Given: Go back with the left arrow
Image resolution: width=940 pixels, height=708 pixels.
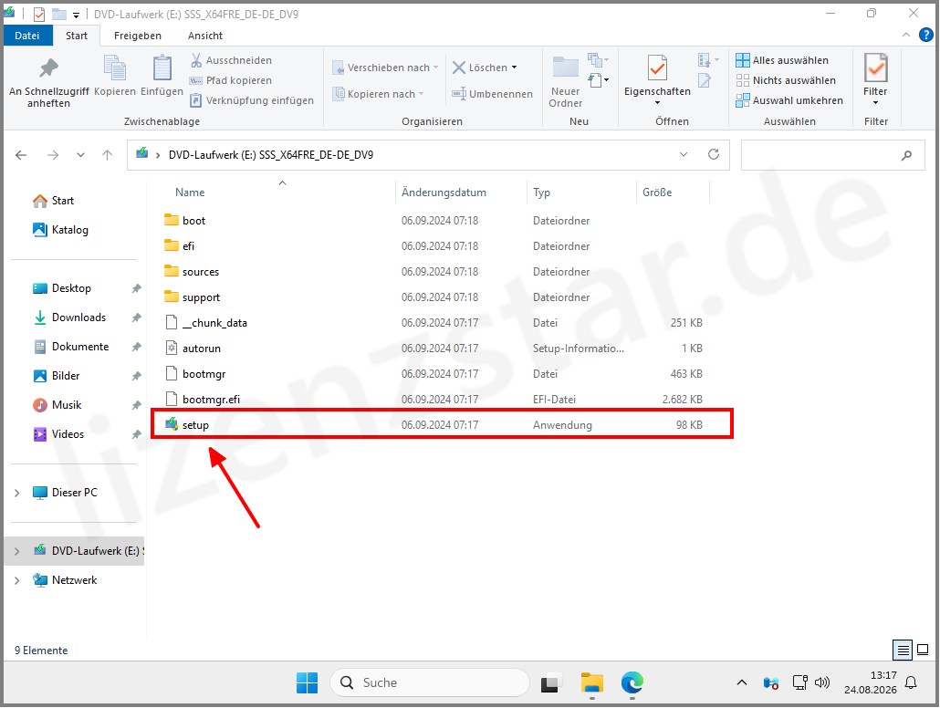Looking at the screenshot, I should pyautogui.click(x=21, y=155).
